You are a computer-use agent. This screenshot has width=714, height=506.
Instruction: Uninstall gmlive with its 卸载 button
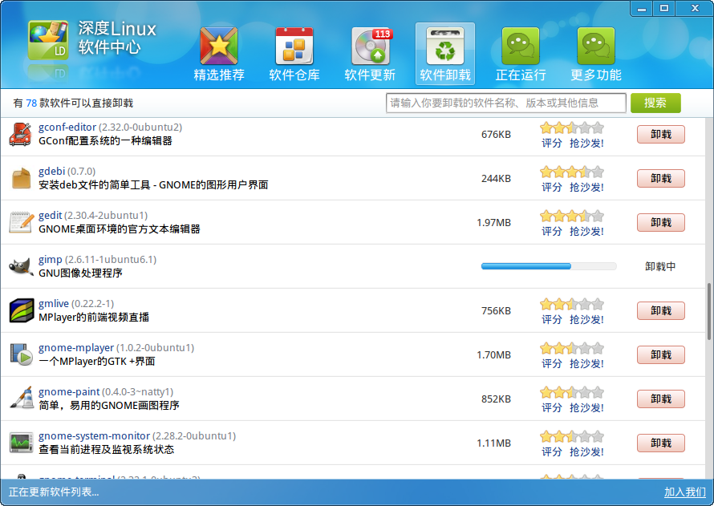coord(661,311)
